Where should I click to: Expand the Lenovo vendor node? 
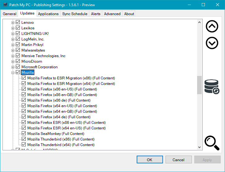[13, 23]
